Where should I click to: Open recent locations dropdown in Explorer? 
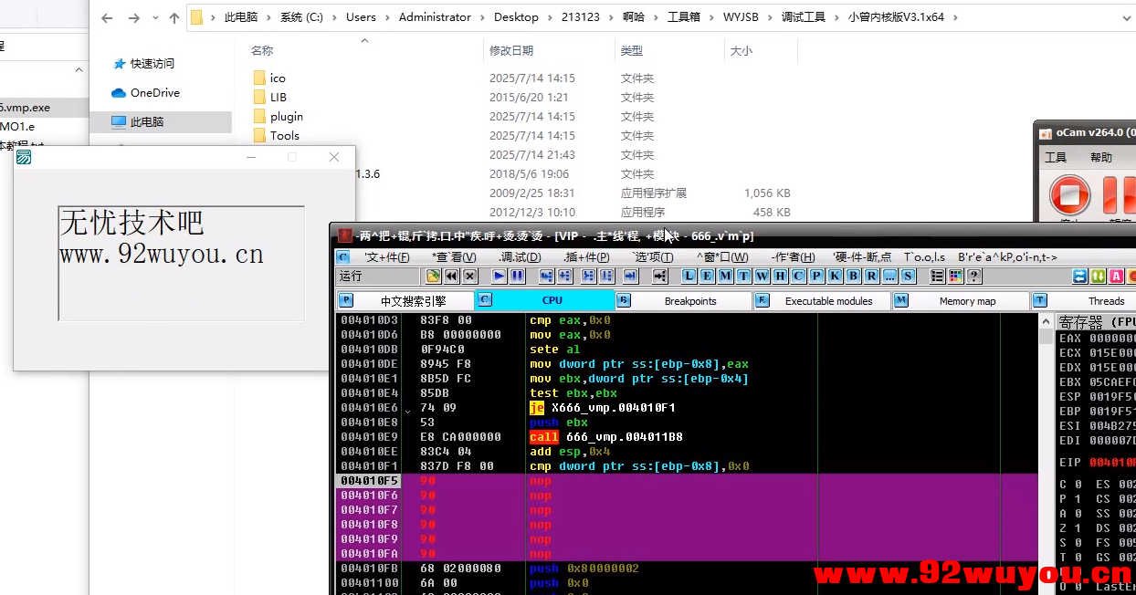point(154,18)
